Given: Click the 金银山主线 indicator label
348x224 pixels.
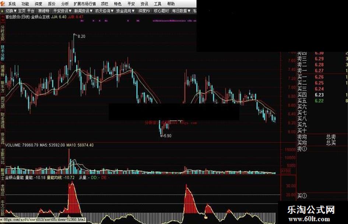Looking at the screenshot, I should (41, 17).
